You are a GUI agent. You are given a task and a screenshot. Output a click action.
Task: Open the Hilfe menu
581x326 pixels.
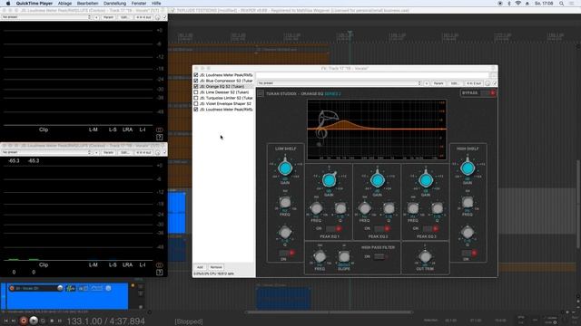[x=156, y=4]
